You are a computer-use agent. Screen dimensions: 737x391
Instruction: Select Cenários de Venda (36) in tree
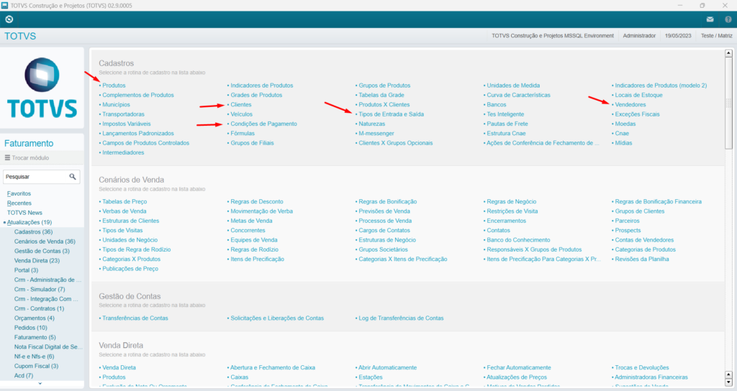pyautogui.click(x=45, y=241)
